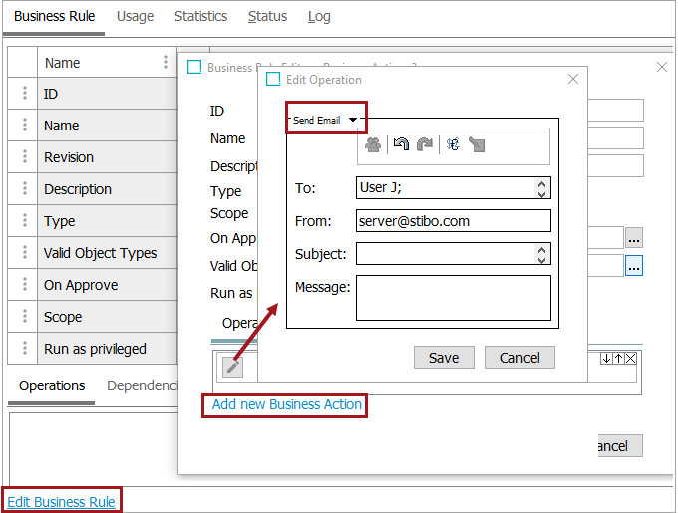This screenshot has height=513, width=678.
Task: Click the undo arrow in email toolbar
Action: 401,145
